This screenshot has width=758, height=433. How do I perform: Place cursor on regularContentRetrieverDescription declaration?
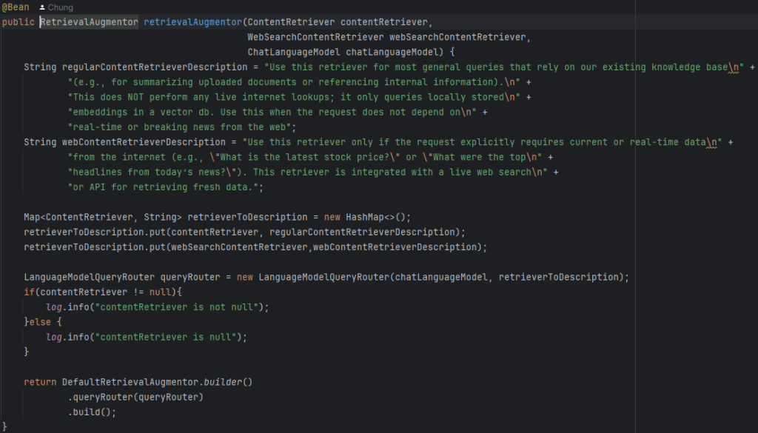(x=154, y=67)
